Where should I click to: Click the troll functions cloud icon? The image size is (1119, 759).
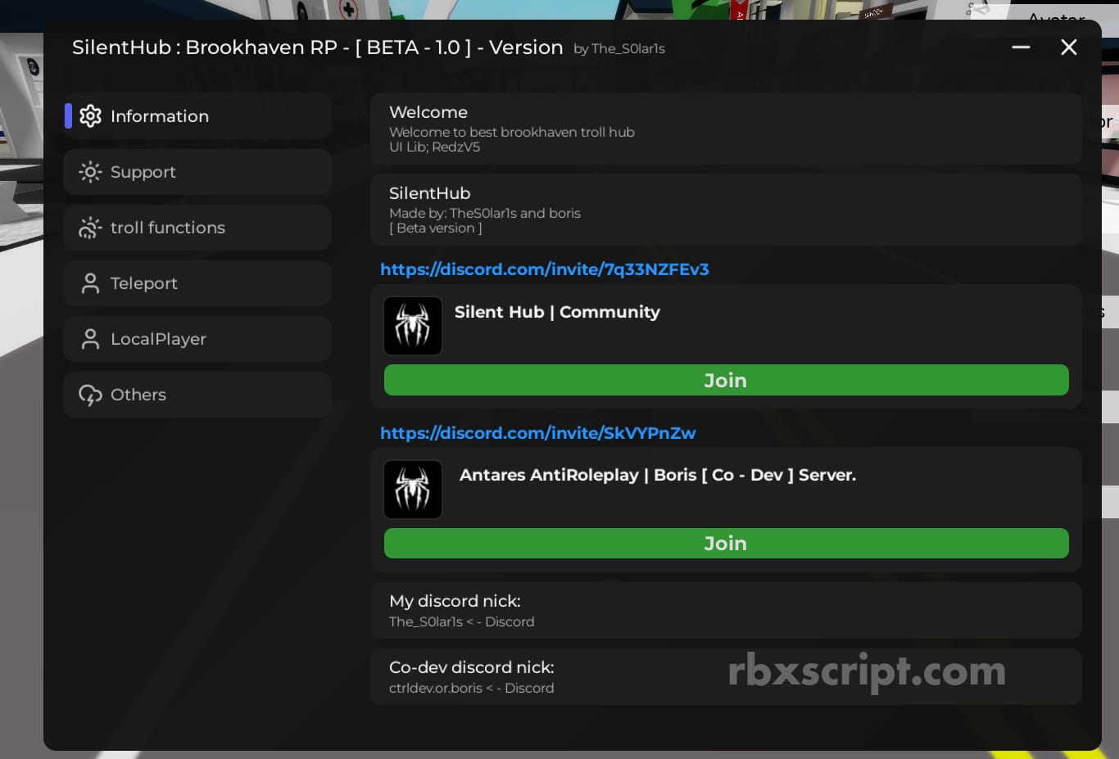(x=90, y=228)
